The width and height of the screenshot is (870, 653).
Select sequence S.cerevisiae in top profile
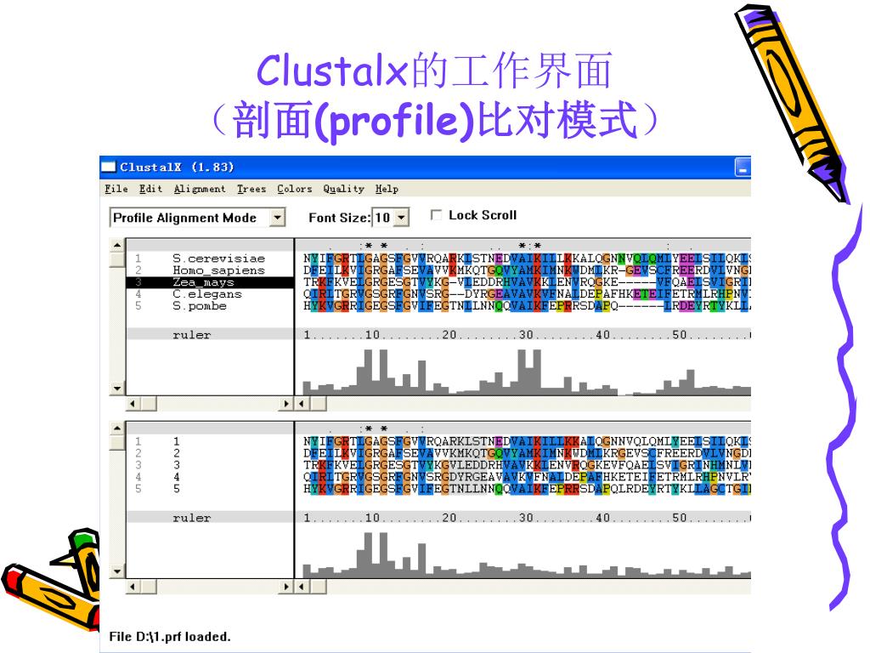click(218, 258)
